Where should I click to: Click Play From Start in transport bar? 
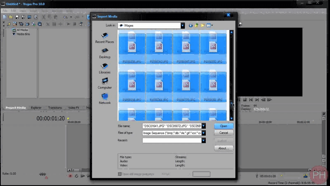pyautogui.click(x=82, y=176)
